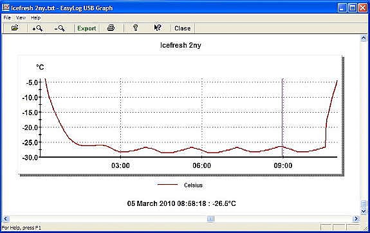Click the vertical scrollbar thumb
Viewport: 370px width, 233px height.
364,204
